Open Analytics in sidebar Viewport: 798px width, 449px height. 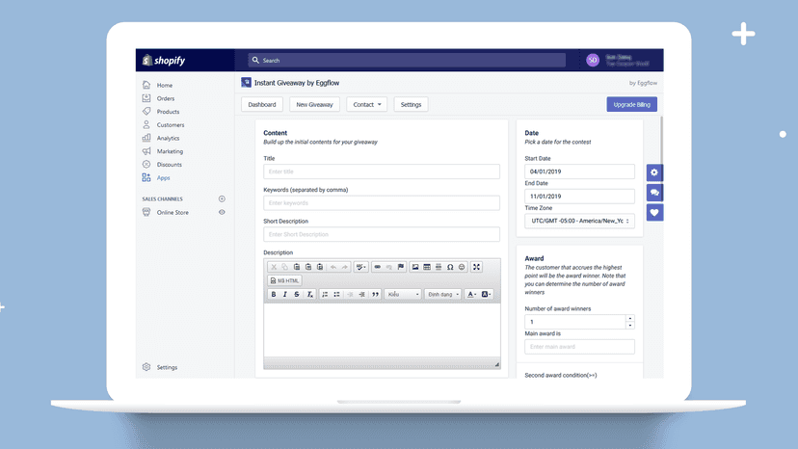168,138
